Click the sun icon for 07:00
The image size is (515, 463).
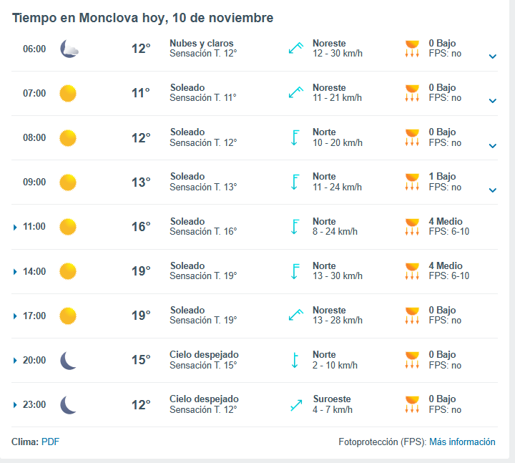pos(68,93)
